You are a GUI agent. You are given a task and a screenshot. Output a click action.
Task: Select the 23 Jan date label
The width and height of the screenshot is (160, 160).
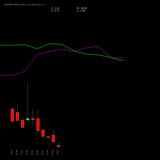pyautogui.click(x=42, y=152)
